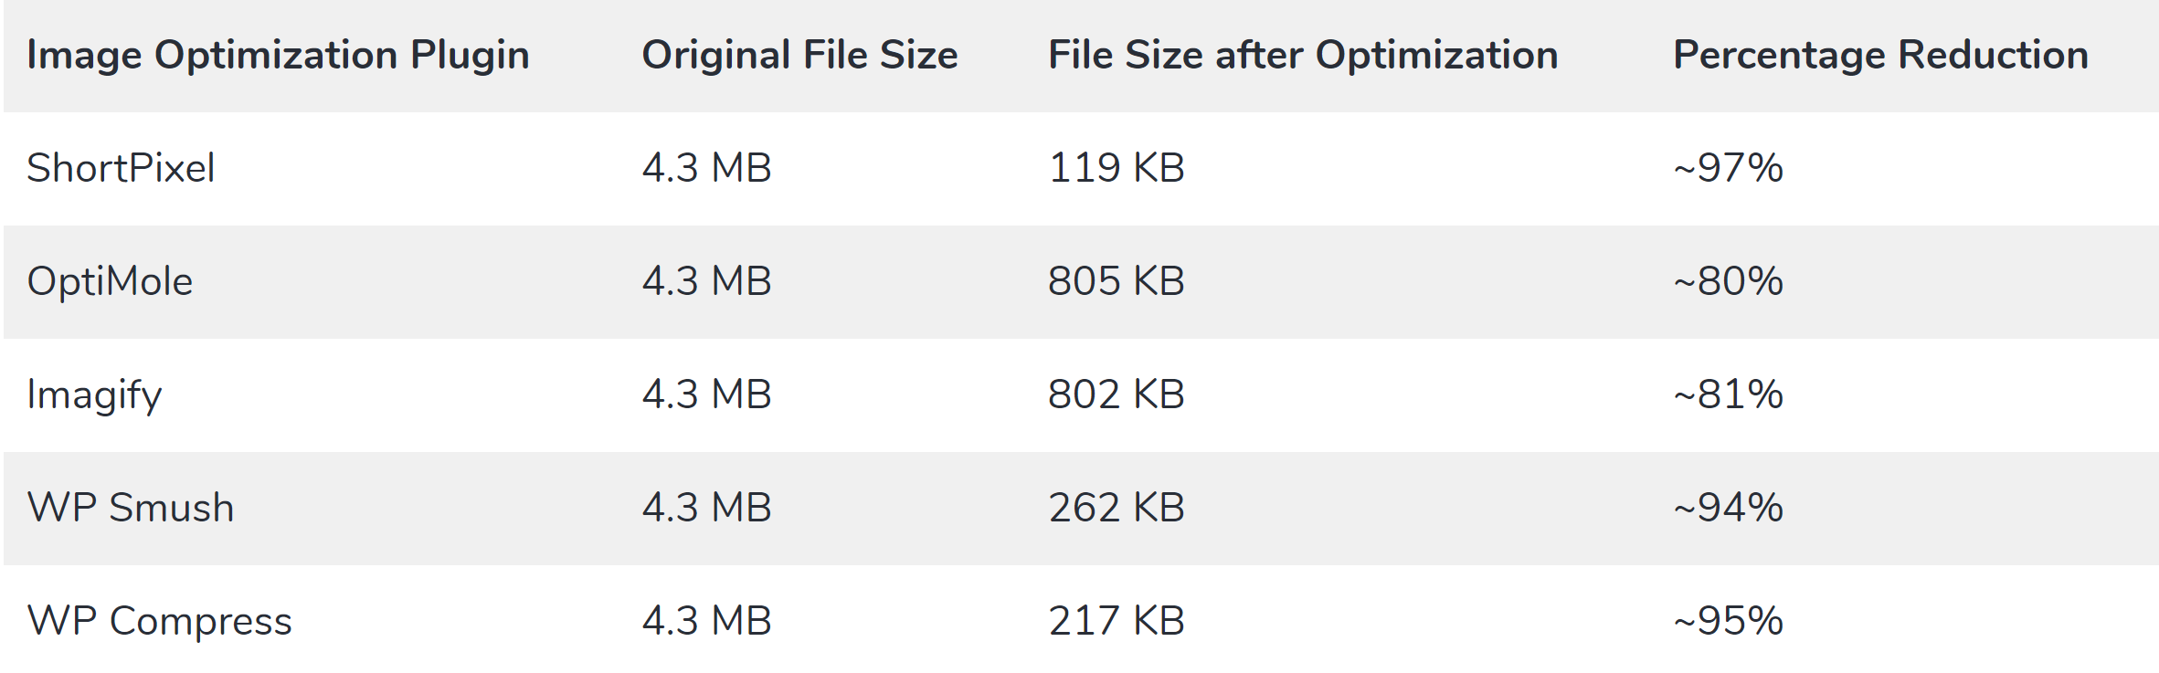Select the ~81% reduction for Imagify
The image size is (2159, 673).
pos(1728,394)
